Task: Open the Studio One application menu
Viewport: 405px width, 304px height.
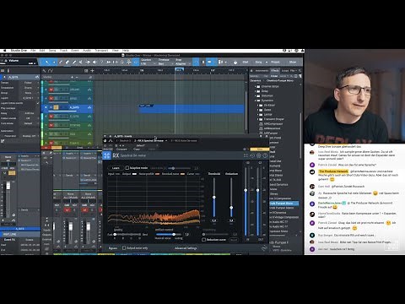Action: point(19,51)
